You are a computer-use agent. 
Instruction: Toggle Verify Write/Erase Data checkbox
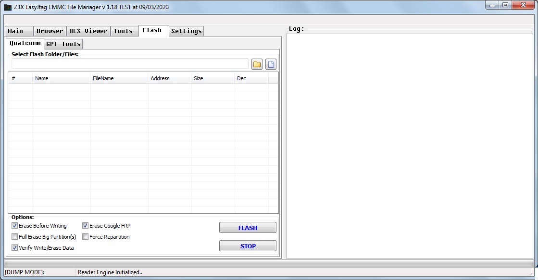[15, 248]
